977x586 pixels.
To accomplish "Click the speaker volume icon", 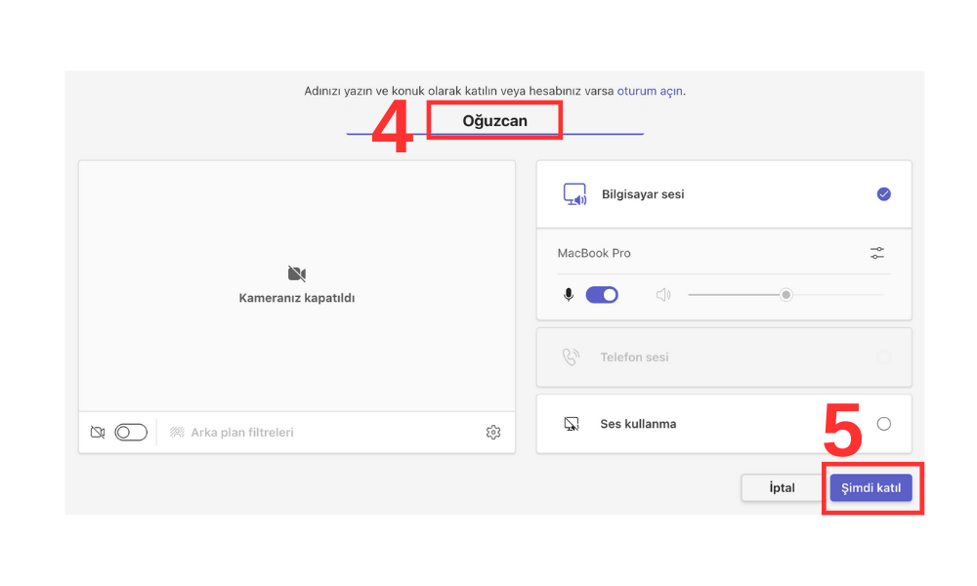I will click(663, 295).
